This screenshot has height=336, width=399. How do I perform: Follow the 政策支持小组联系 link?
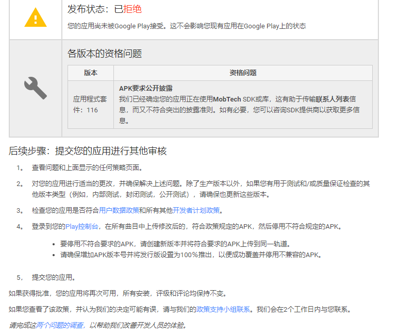[x=223, y=310]
